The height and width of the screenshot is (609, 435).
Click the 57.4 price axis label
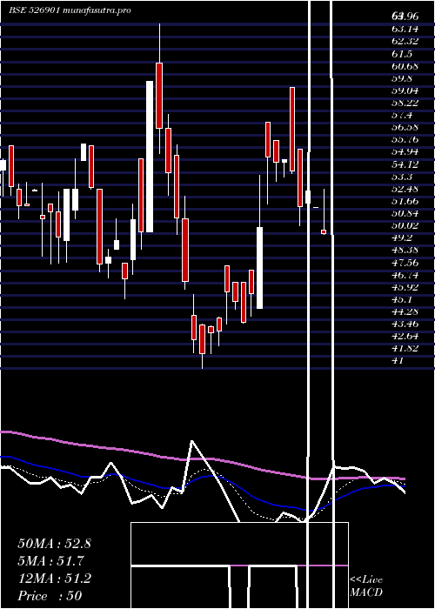(x=402, y=115)
